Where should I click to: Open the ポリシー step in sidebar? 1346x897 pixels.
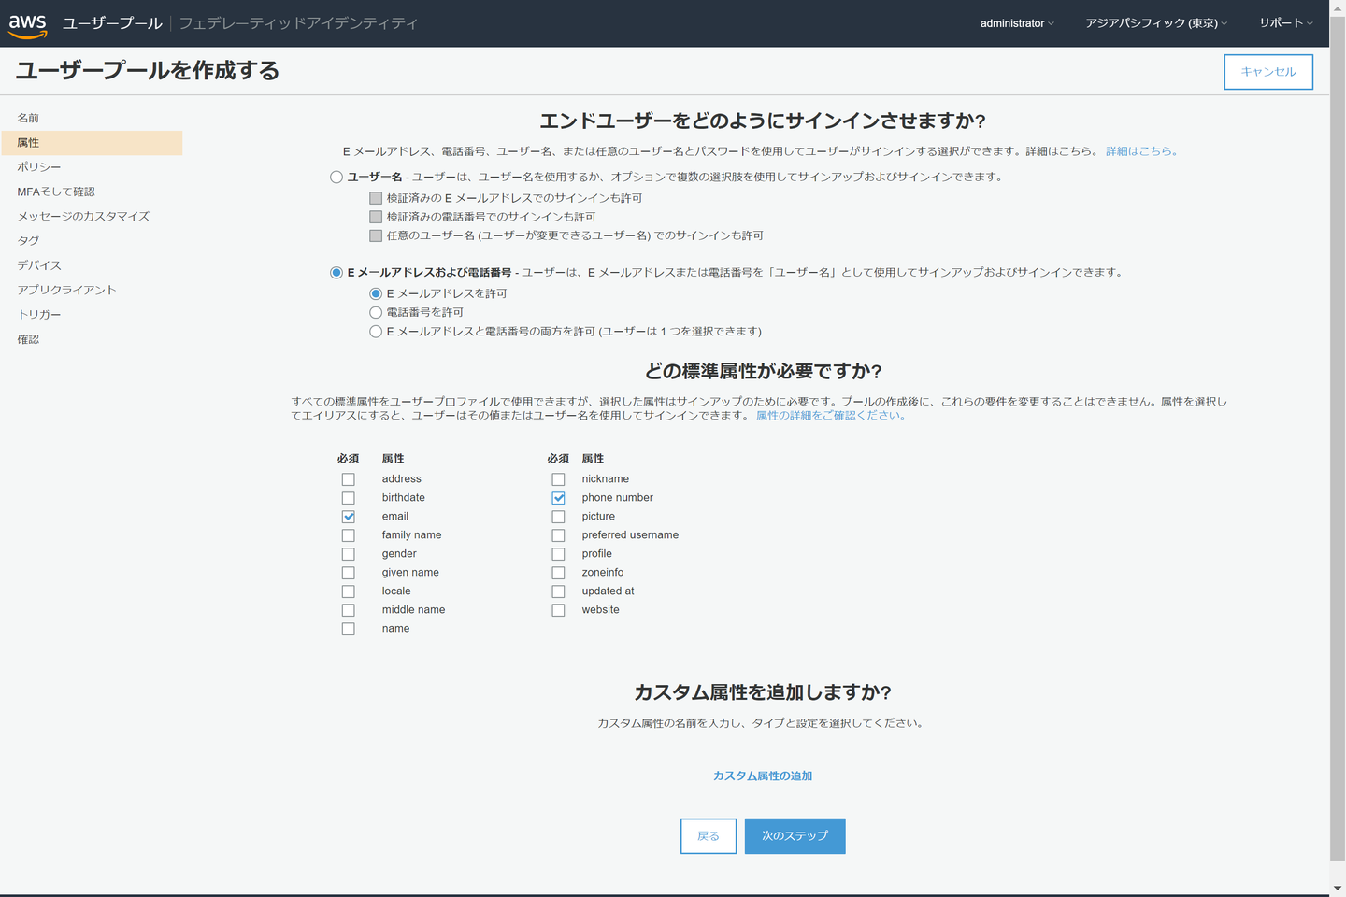39,167
